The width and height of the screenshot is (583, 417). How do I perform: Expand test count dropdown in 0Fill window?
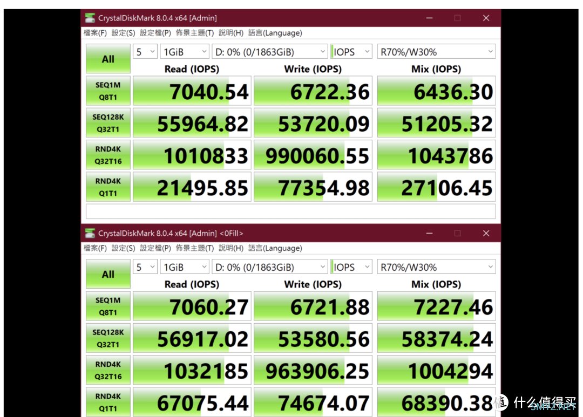coord(145,267)
